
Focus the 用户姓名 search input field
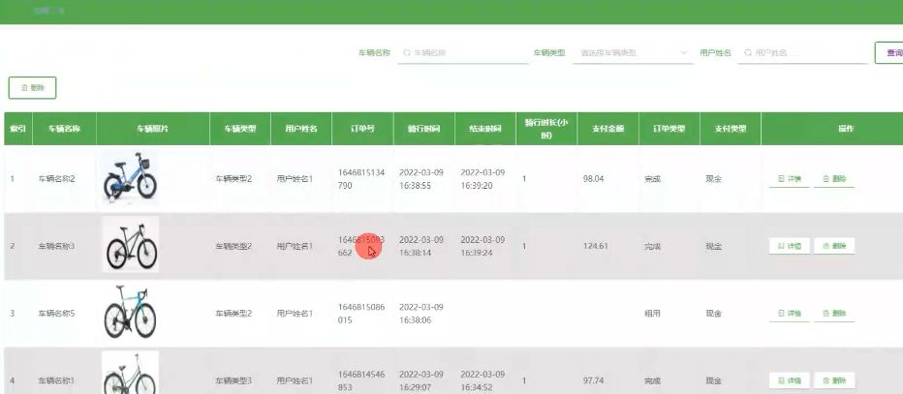pyautogui.click(x=803, y=52)
